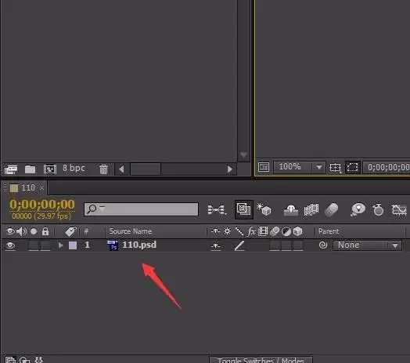Click the label color swatch of layer 1
This screenshot has width=410, height=363.
73,245
